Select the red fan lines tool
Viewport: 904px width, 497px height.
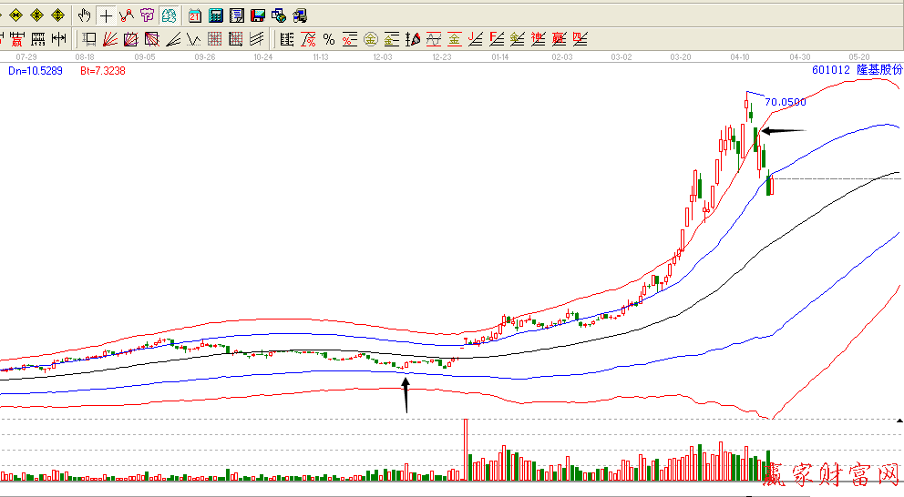[109, 39]
